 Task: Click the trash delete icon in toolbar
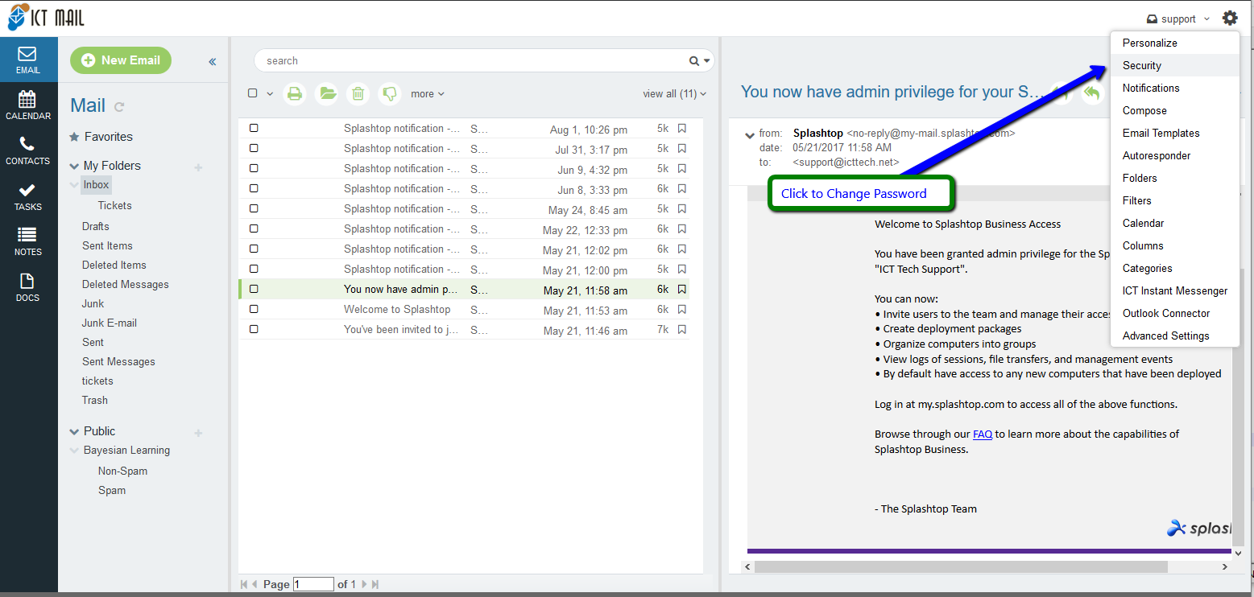358,93
